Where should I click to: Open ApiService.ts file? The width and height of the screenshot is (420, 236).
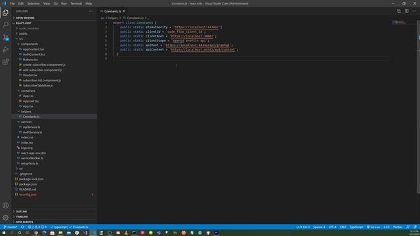point(31,127)
